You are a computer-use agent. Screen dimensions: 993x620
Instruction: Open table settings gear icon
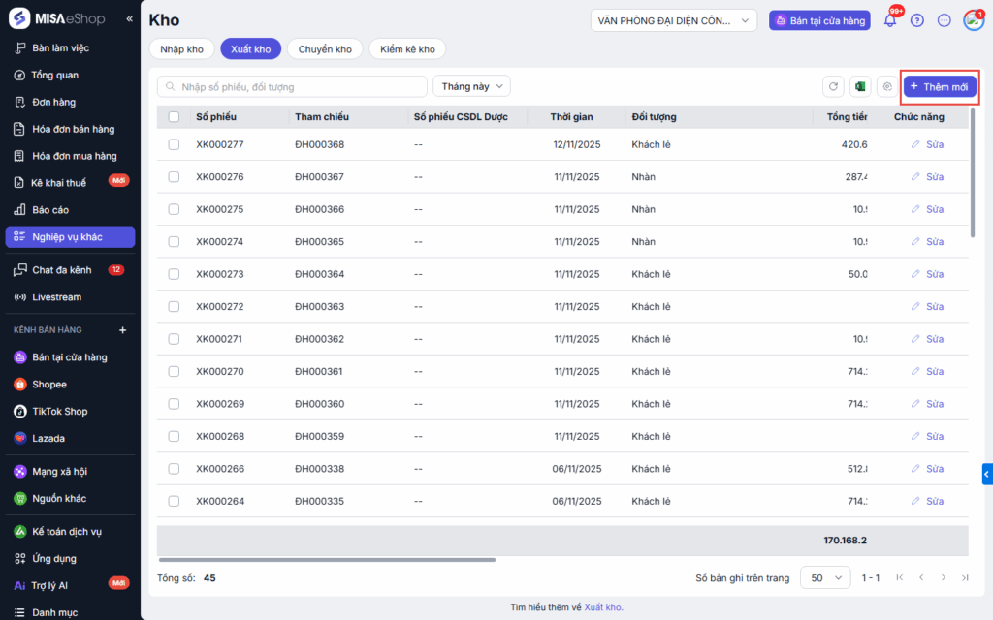coord(886,87)
